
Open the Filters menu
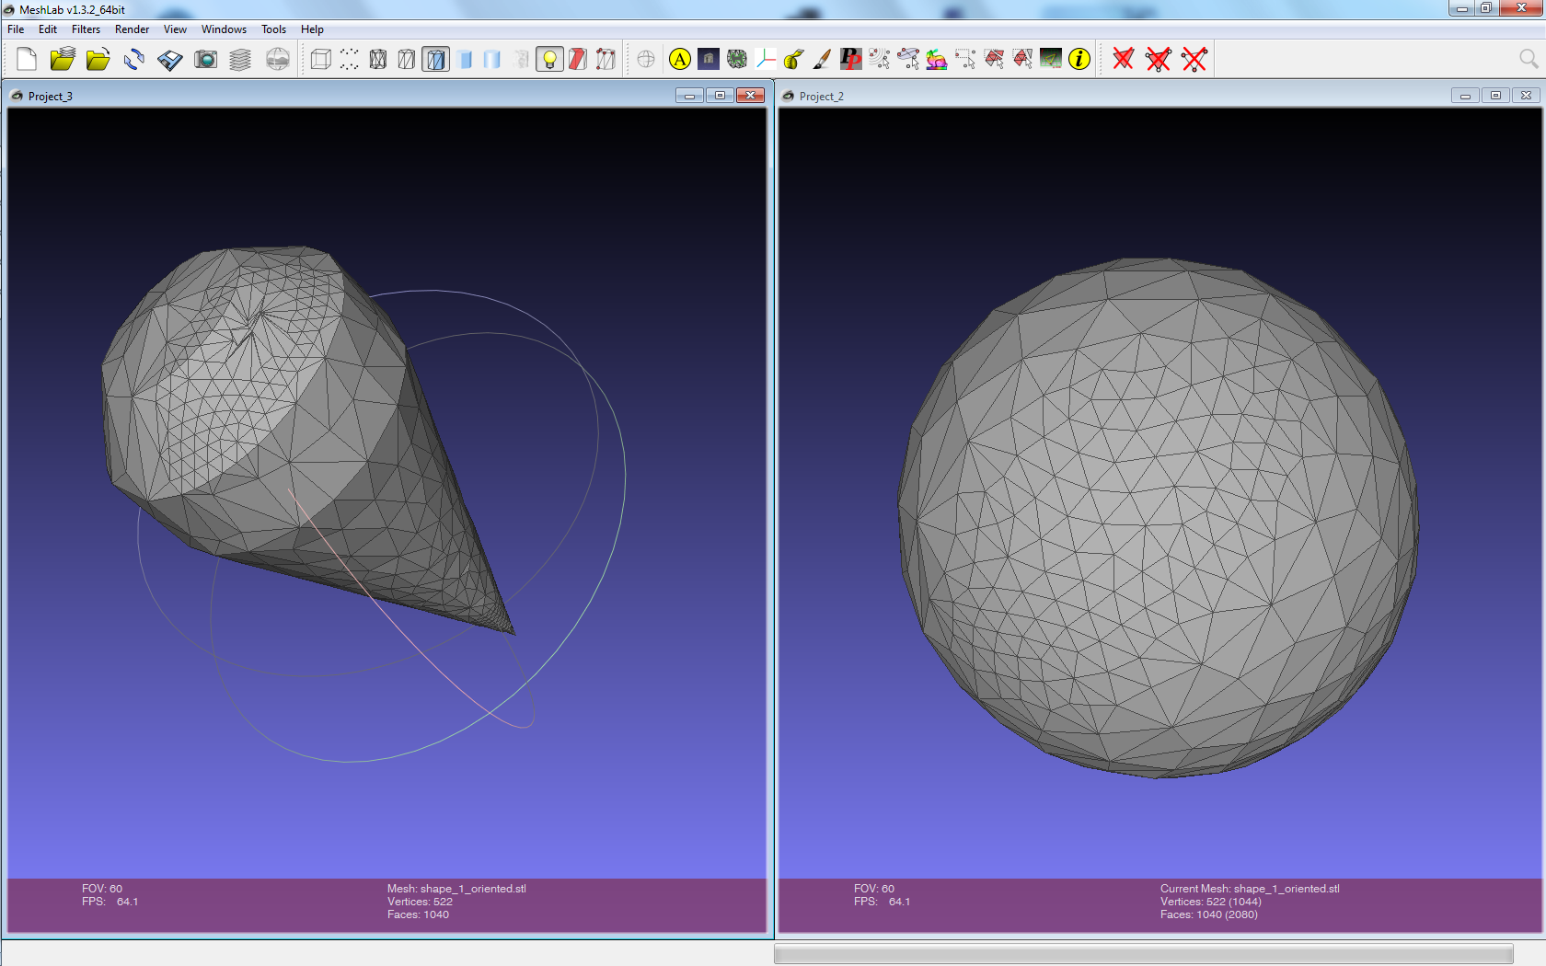(86, 29)
